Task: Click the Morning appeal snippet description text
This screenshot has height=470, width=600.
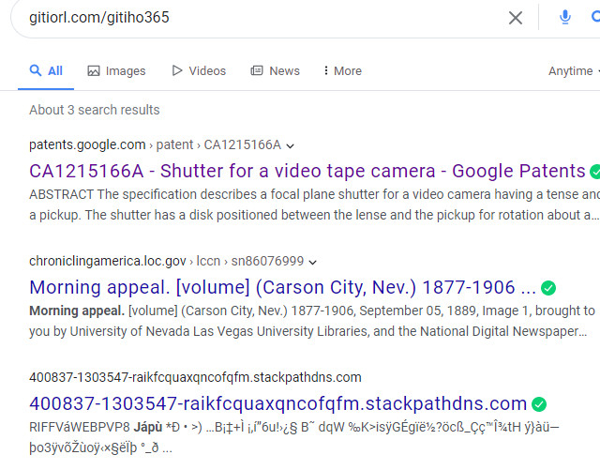Action: click(312, 321)
